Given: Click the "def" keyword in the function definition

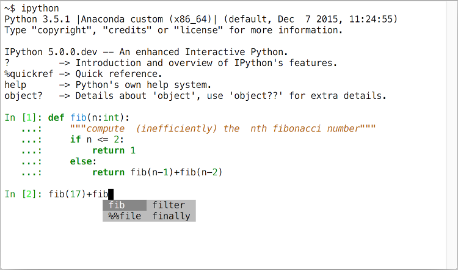Looking at the screenshot, I should click(56, 117).
